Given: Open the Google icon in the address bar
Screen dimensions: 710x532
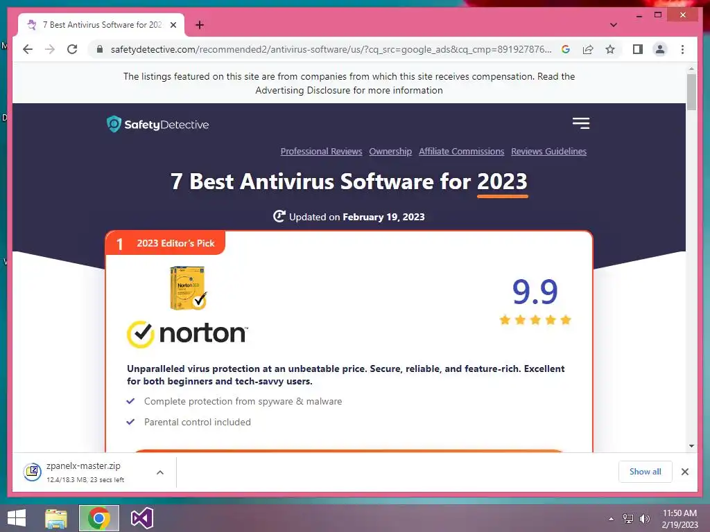Looking at the screenshot, I should (566, 49).
